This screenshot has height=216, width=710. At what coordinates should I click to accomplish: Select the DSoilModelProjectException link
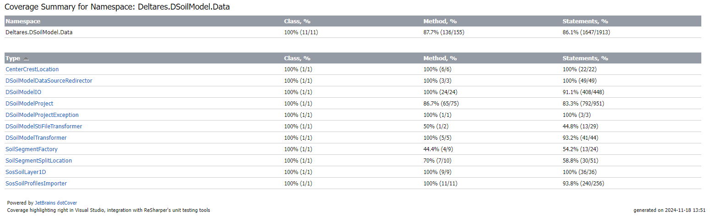42,115
